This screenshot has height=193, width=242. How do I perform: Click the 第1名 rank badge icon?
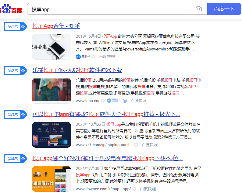coord(16,26)
